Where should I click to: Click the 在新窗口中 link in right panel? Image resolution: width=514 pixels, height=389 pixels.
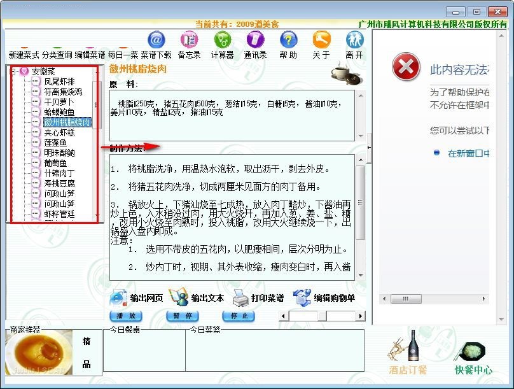(469, 153)
